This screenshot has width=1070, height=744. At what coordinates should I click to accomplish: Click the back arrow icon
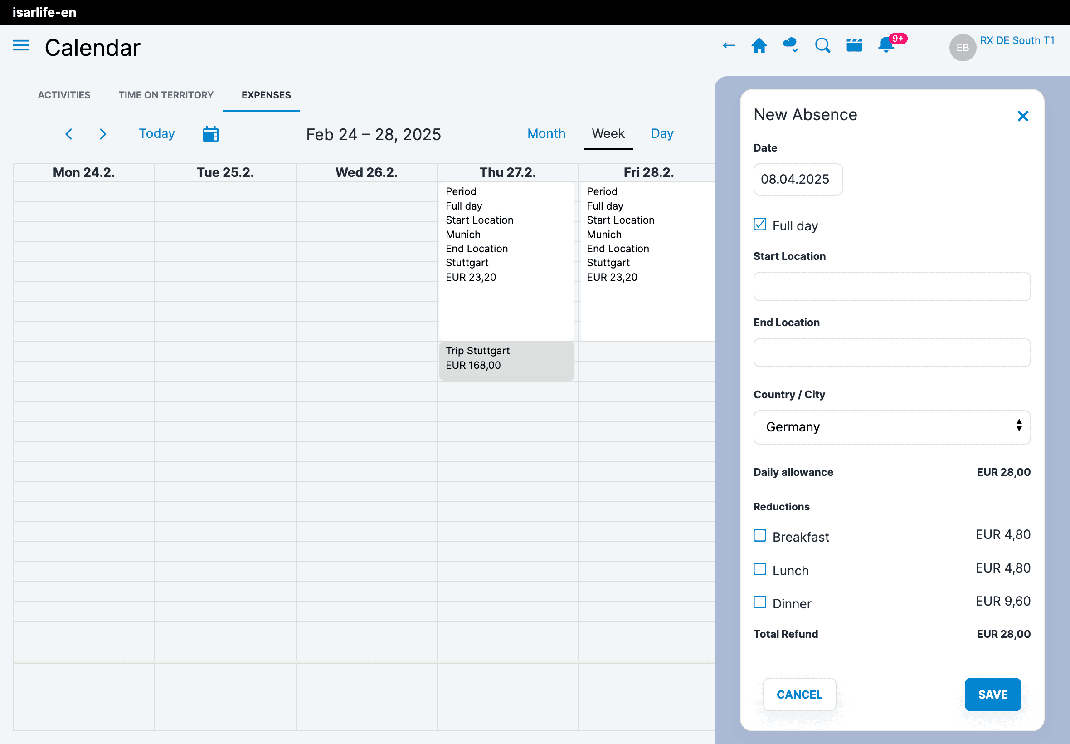729,46
